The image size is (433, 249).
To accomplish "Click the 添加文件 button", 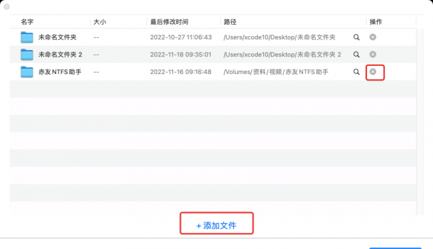I will point(217,226).
